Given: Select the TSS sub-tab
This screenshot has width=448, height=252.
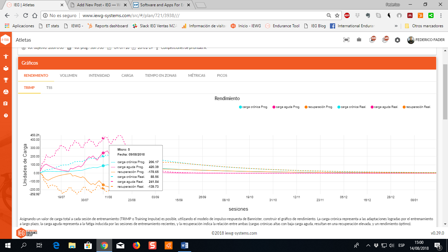Looking at the screenshot, I should pos(49,88).
